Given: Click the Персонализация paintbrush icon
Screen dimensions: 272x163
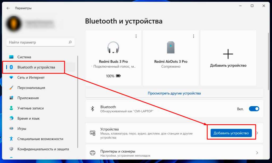Looking at the screenshot, I should [11, 88].
